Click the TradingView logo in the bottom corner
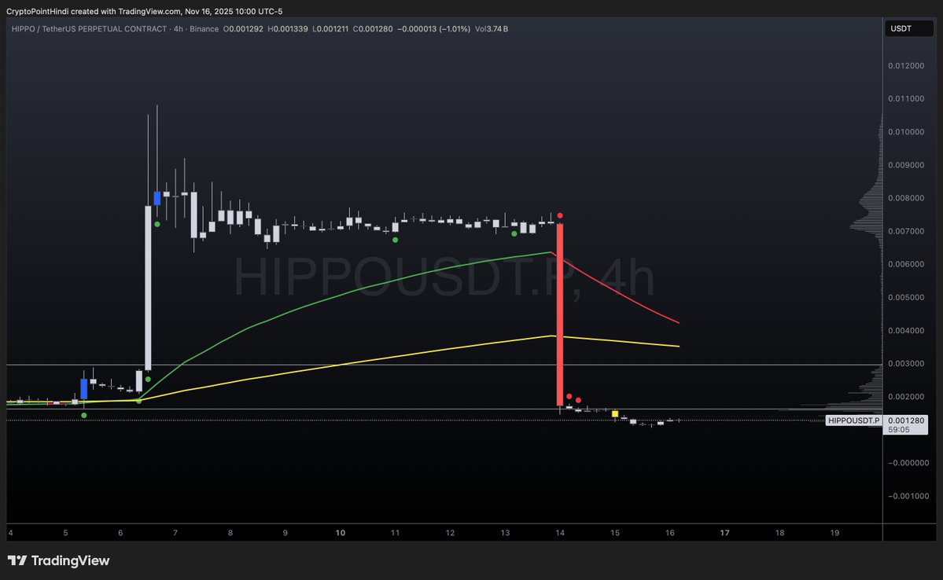 pos(59,560)
